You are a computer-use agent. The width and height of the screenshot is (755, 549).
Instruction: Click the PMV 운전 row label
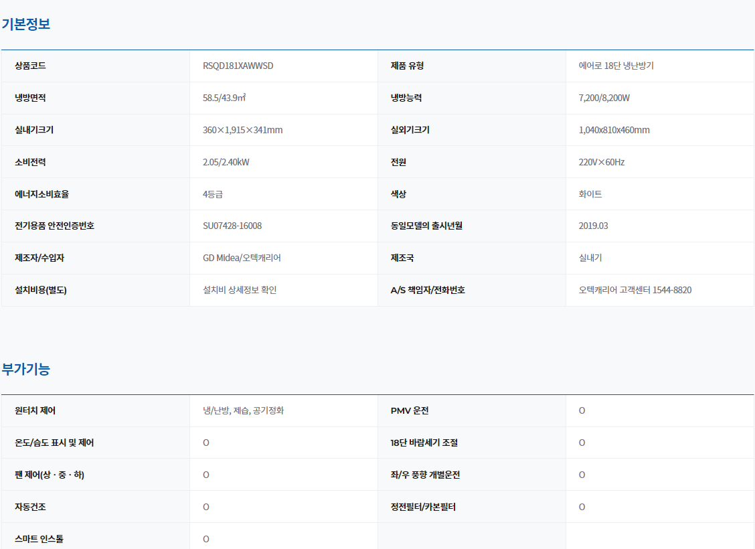(409, 410)
